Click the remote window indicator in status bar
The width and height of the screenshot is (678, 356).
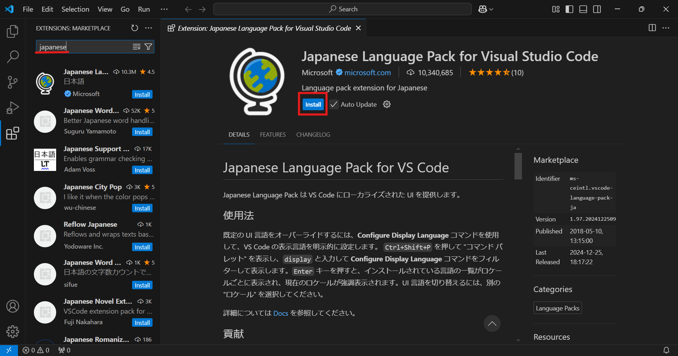click(x=9, y=350)
